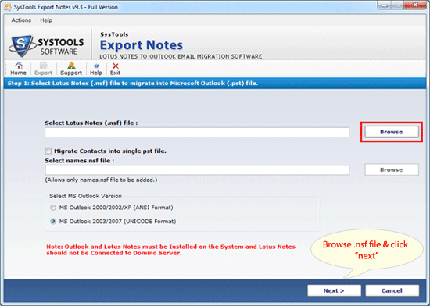Click the Cancel button
This screenshot has height=306, width=430.
click(392, 290)
